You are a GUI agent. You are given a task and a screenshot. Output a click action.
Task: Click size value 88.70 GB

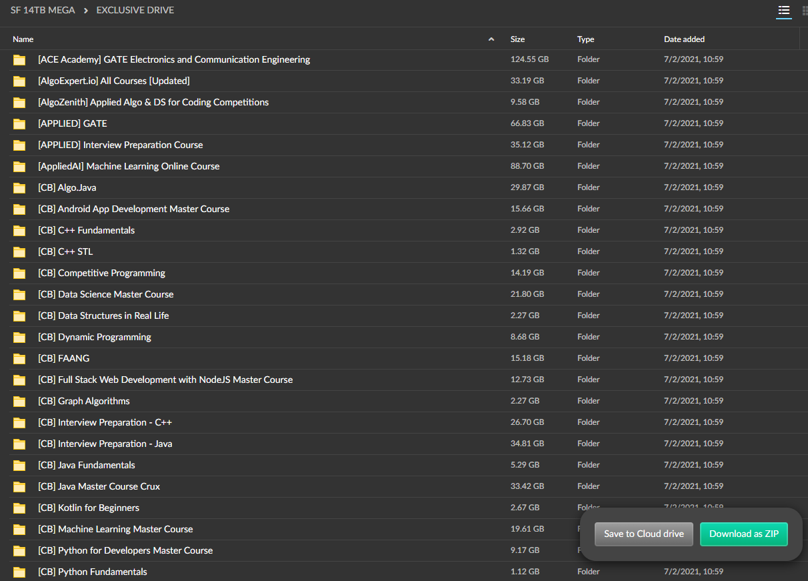(x=527, y=166)
